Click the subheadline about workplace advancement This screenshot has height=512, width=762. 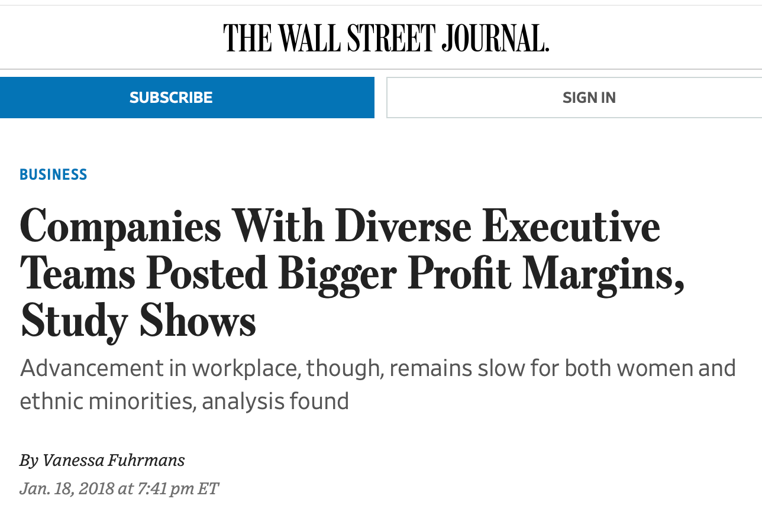click(377, 384)
